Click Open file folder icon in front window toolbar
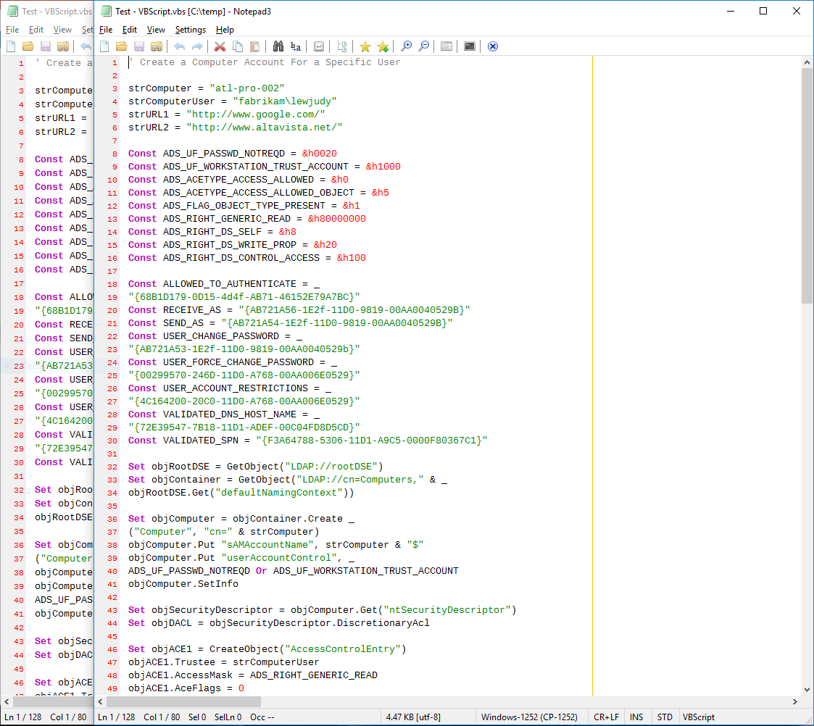 click(122, 46)
